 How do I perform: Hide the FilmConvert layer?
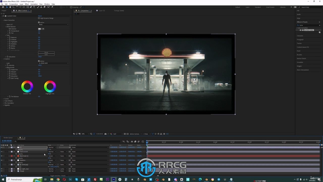tap(2, 152)
